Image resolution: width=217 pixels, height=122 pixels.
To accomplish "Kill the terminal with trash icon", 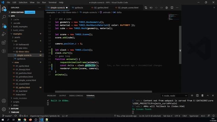I will point(202,96).
